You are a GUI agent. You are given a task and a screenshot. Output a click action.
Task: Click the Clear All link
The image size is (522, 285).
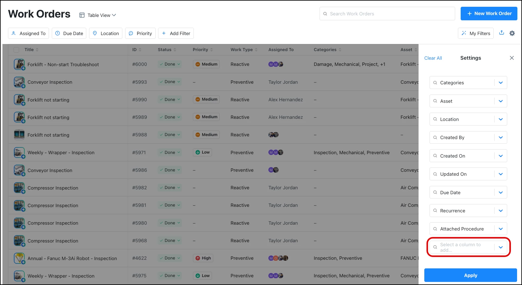pyautogui.click(x=433, y=58)
